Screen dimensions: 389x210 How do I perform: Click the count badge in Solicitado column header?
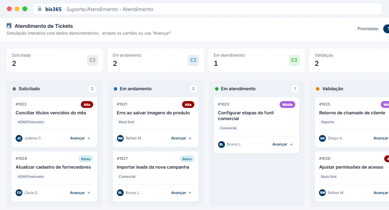tap(92, 89)
